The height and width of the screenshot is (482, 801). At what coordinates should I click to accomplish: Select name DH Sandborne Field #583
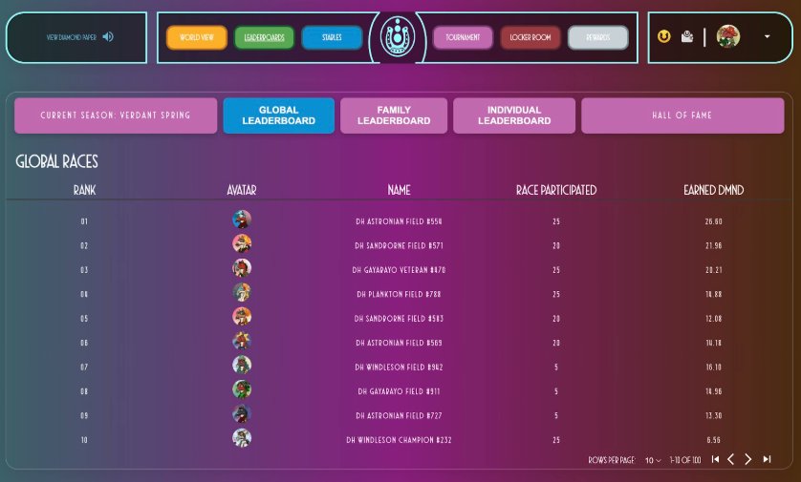coord(399,319)
